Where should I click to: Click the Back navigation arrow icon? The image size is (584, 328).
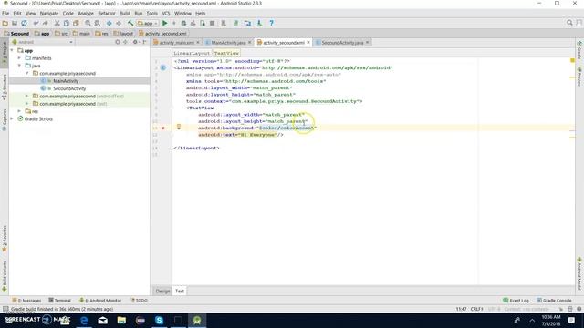click(x=109, y=23)
